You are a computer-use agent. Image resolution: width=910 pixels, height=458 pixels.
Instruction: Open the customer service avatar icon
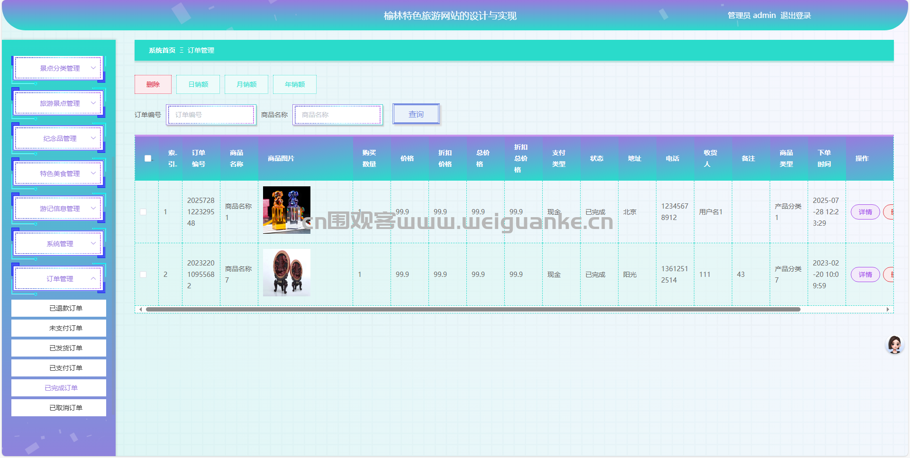tap(894, 345)
